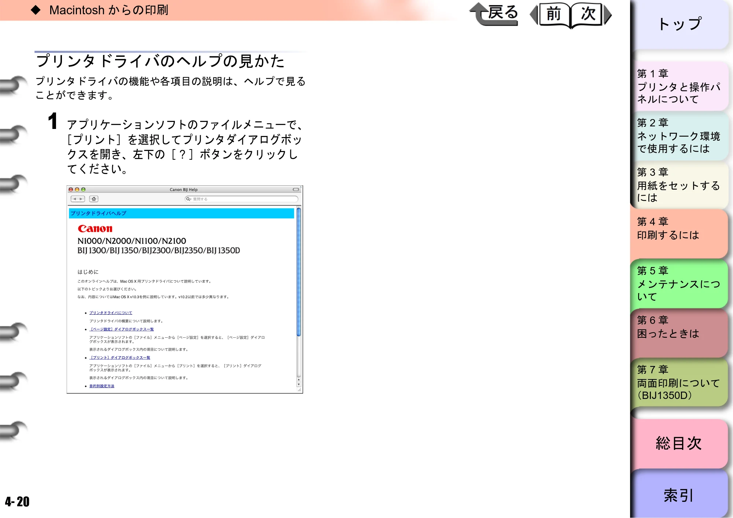Click the back/forward arrows in Help toolbar
This screenshot has height=518, width=733.
pos(78,199)
